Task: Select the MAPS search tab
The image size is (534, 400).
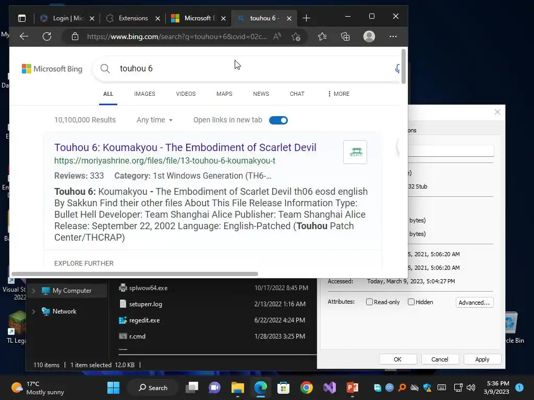Action: point(224,94)
